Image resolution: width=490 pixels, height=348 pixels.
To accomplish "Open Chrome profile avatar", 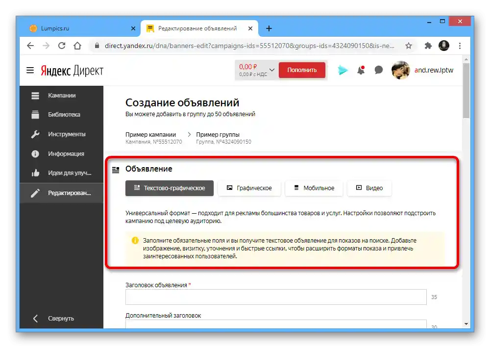I will tap(444, 46).
